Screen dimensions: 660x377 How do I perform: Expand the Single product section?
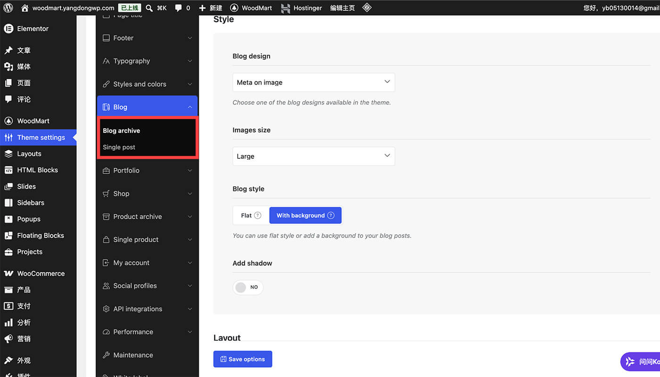tap(147, 240)
